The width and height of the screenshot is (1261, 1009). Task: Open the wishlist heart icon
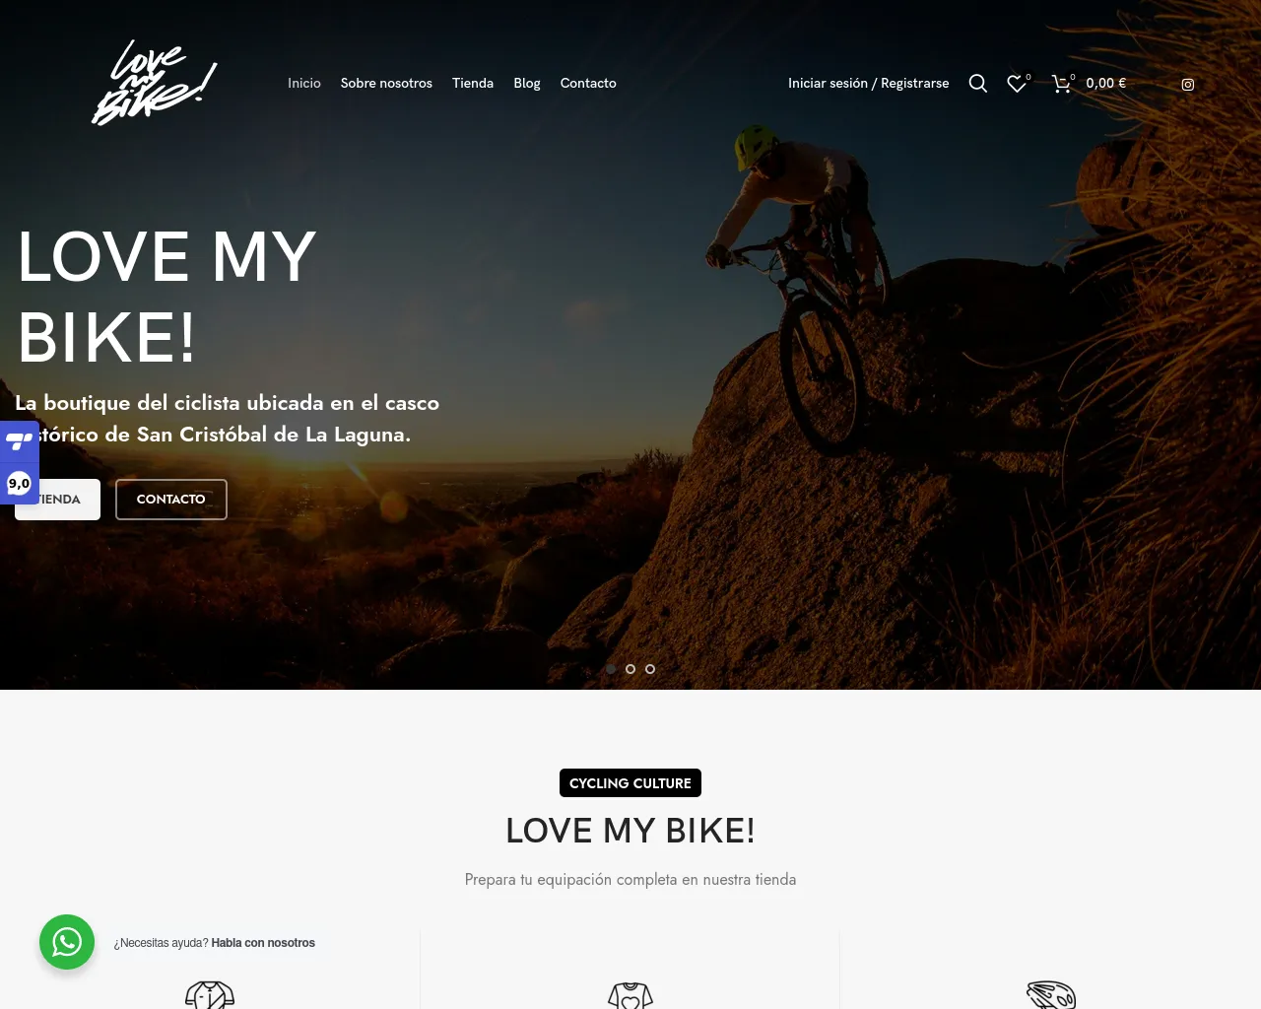pyautogui.click(x=1018, y=84)
